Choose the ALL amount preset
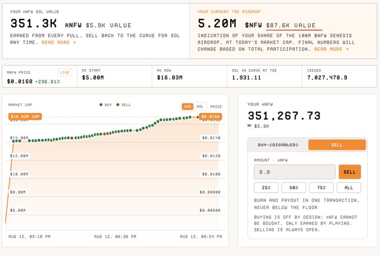 (x=349, y=187)
